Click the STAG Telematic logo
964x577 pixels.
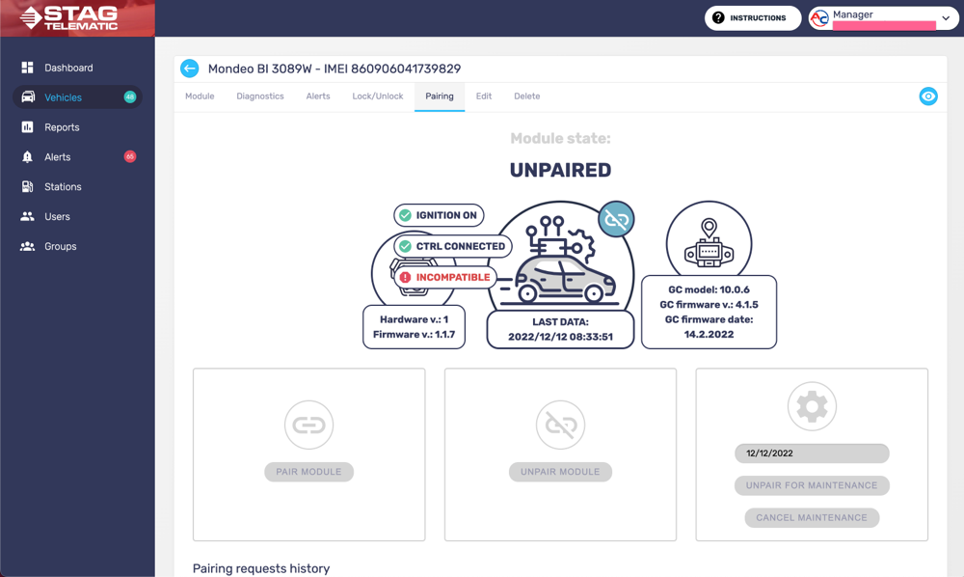coord(68,17)
